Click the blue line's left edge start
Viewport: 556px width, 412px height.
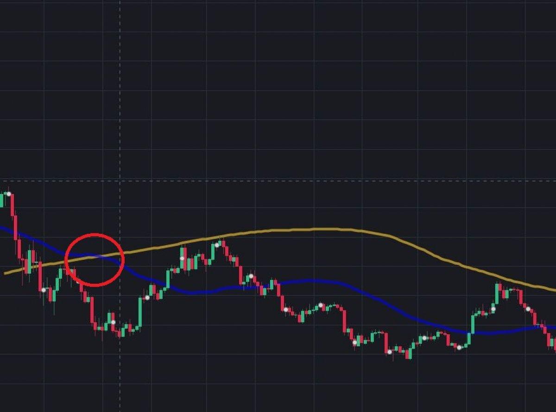click(x=2, y=228)
